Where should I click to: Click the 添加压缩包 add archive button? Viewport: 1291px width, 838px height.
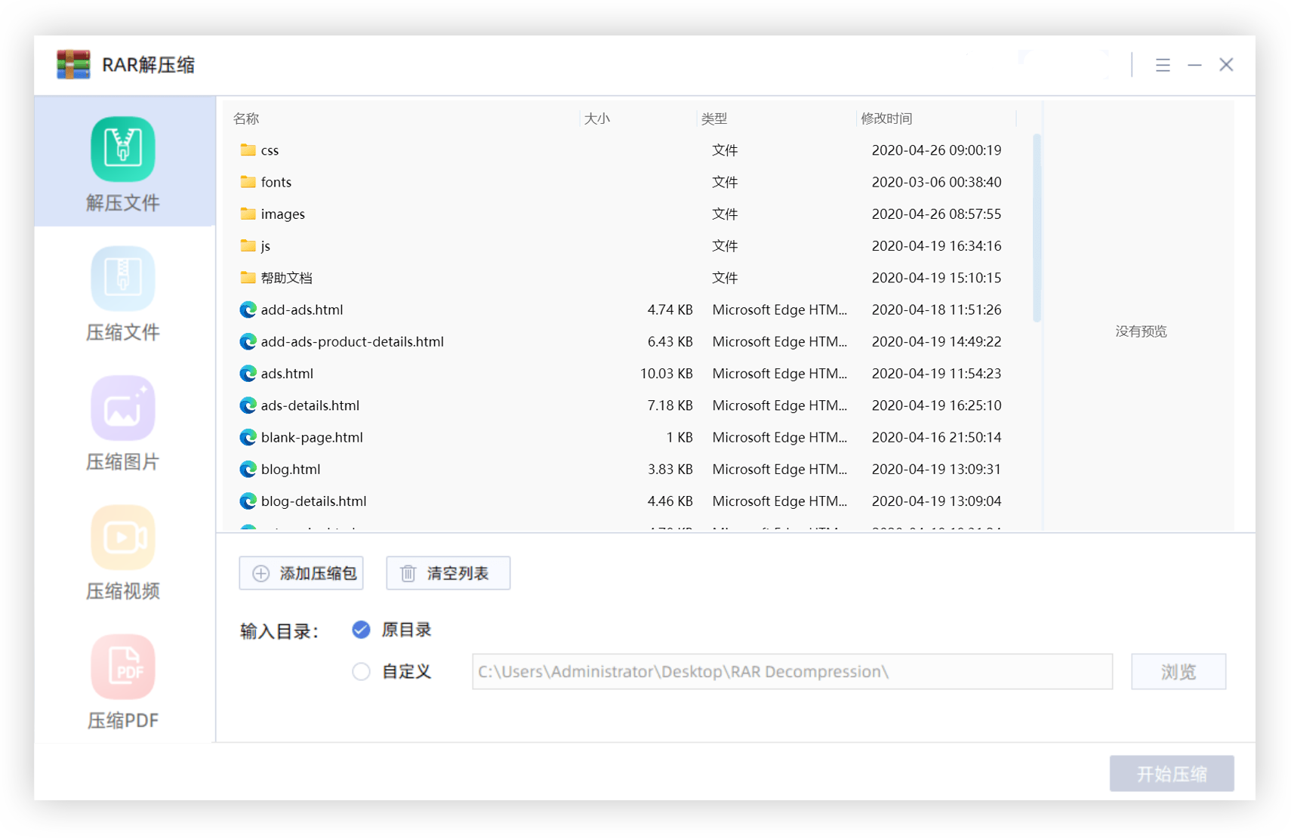pos(301,573)
